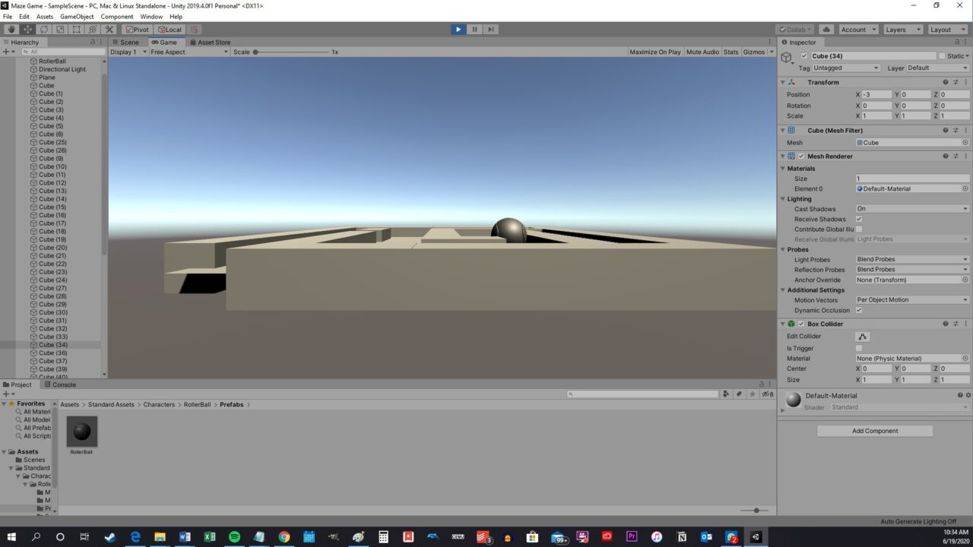Open the Layout dropdown
The height and width of the screenshot is (547, 973).
click(947, 29)
